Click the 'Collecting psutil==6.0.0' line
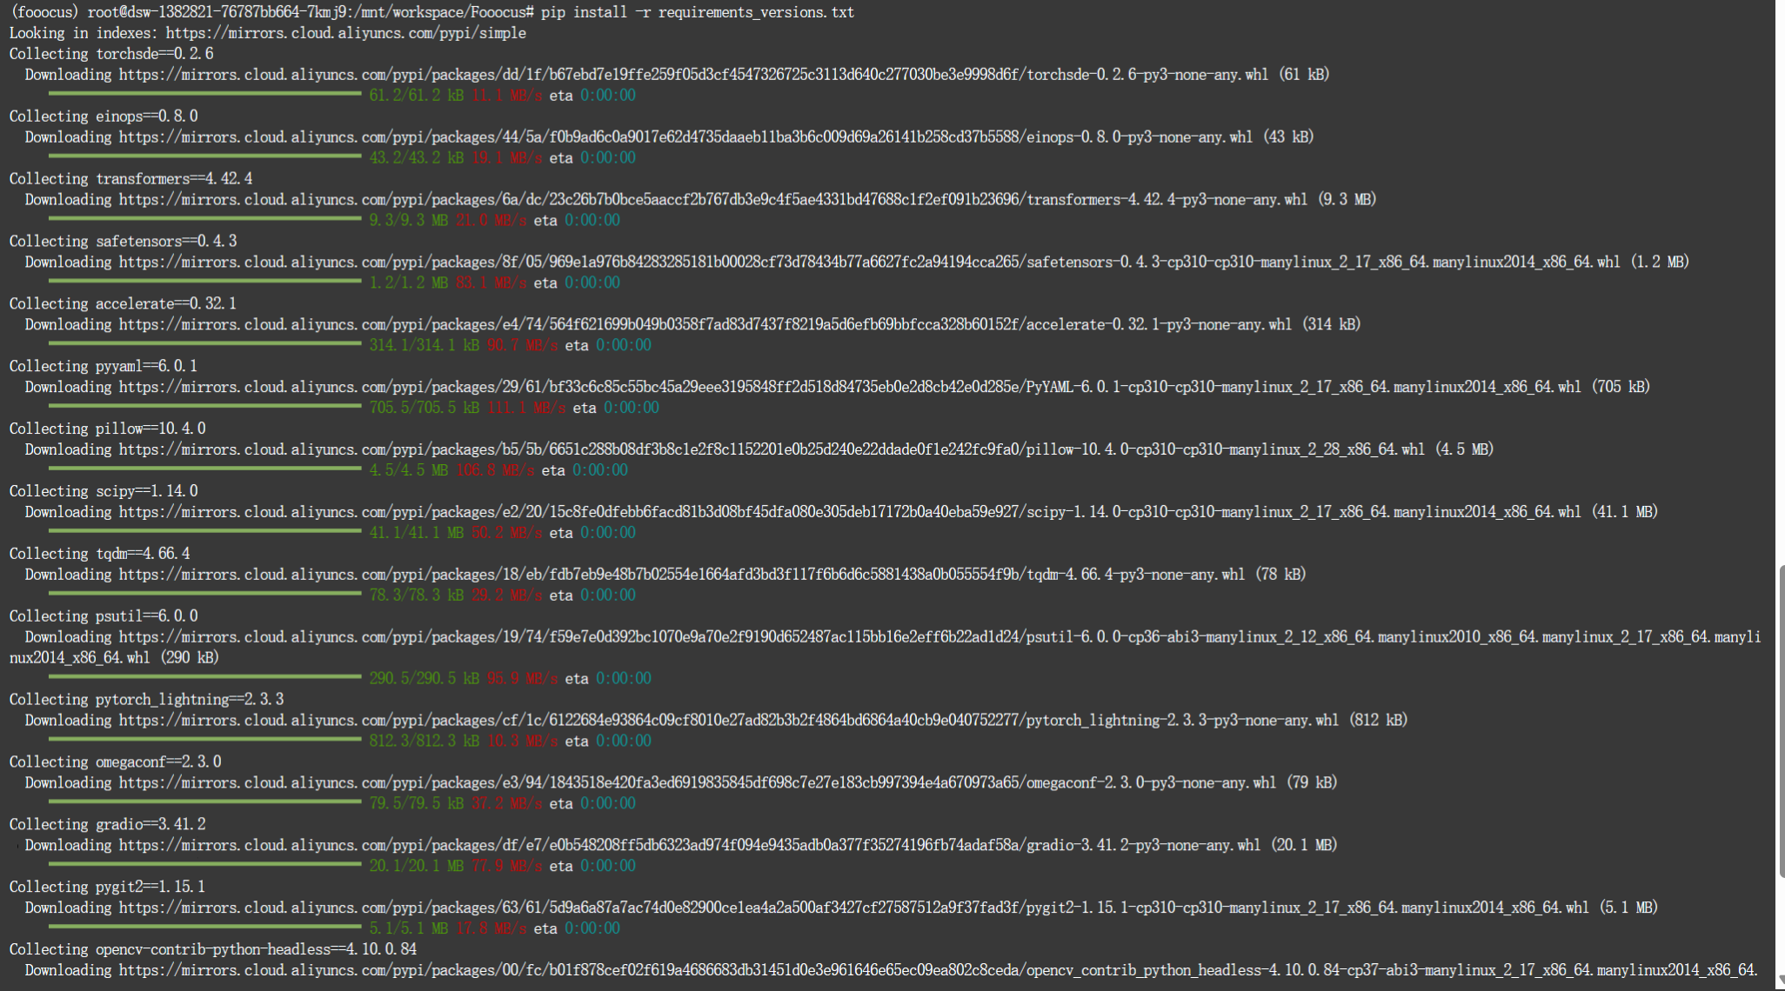The width and height of the screenshot is (1785, 991). [104, 616]
